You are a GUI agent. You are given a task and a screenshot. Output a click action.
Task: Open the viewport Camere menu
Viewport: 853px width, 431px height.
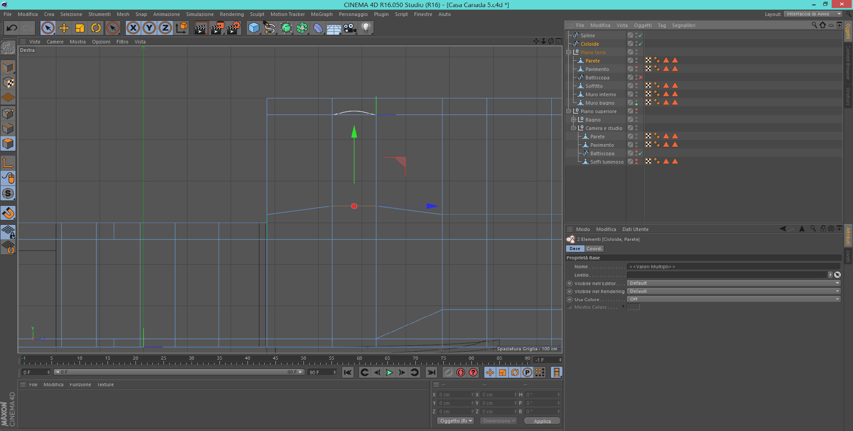coord(55,42)
